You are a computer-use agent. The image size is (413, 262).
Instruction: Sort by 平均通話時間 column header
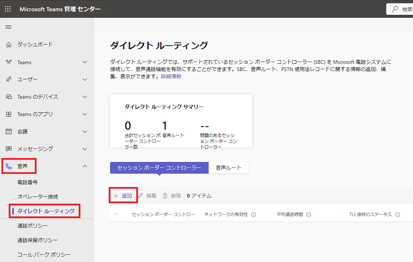pos(290,214)
